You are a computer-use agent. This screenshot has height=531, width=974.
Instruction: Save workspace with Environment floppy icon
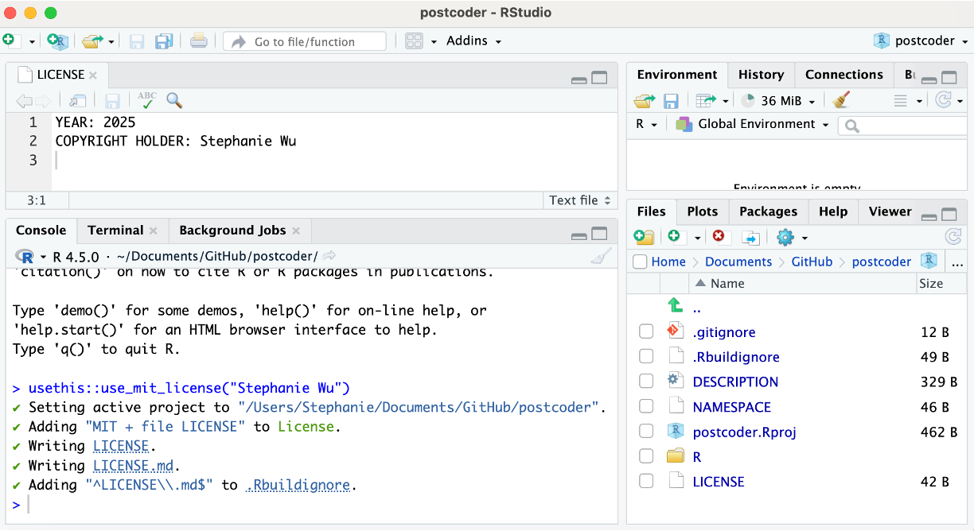pyautogui.click(x=671, y=101)
